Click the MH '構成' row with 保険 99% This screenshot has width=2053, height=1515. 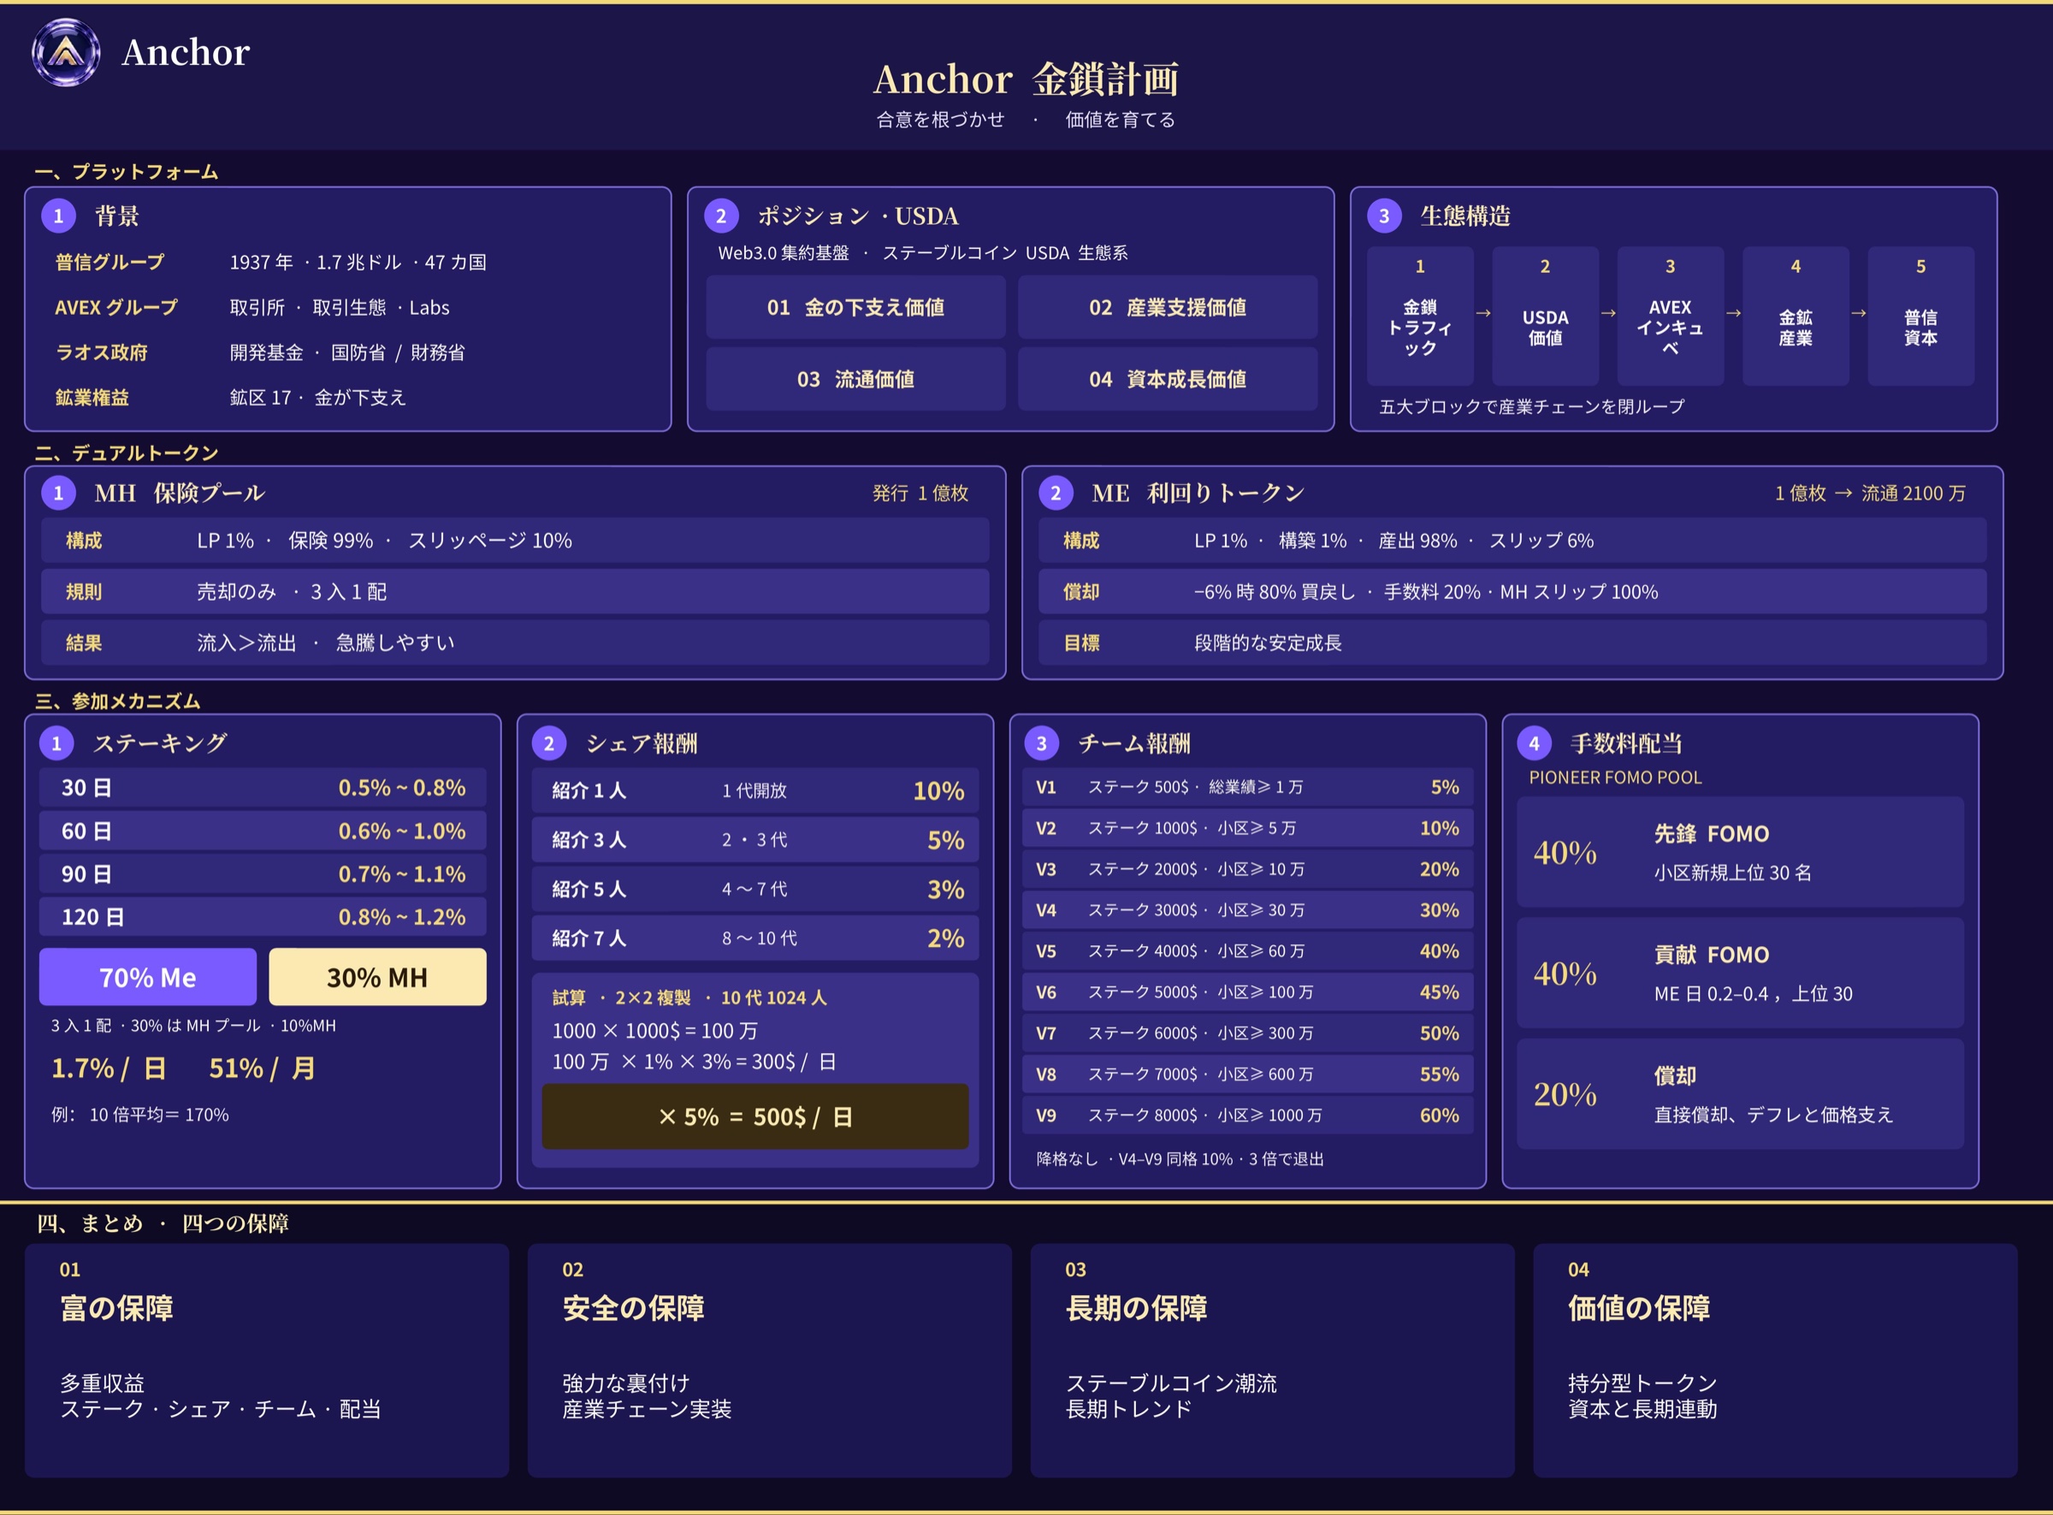tap(515, 540)
